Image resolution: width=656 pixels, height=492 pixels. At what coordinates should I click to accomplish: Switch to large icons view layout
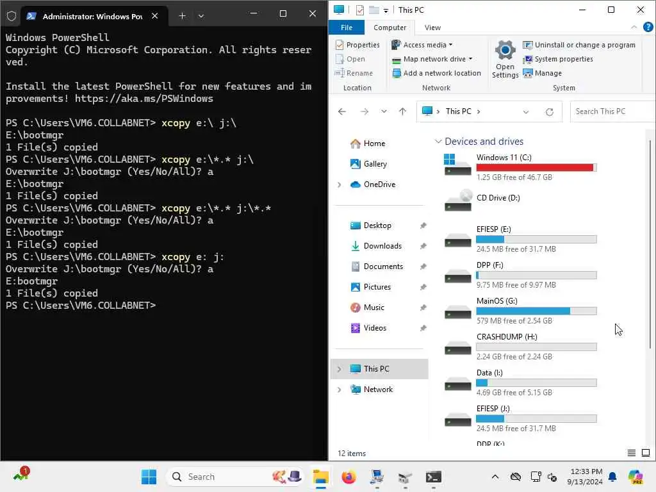[646, 453]
